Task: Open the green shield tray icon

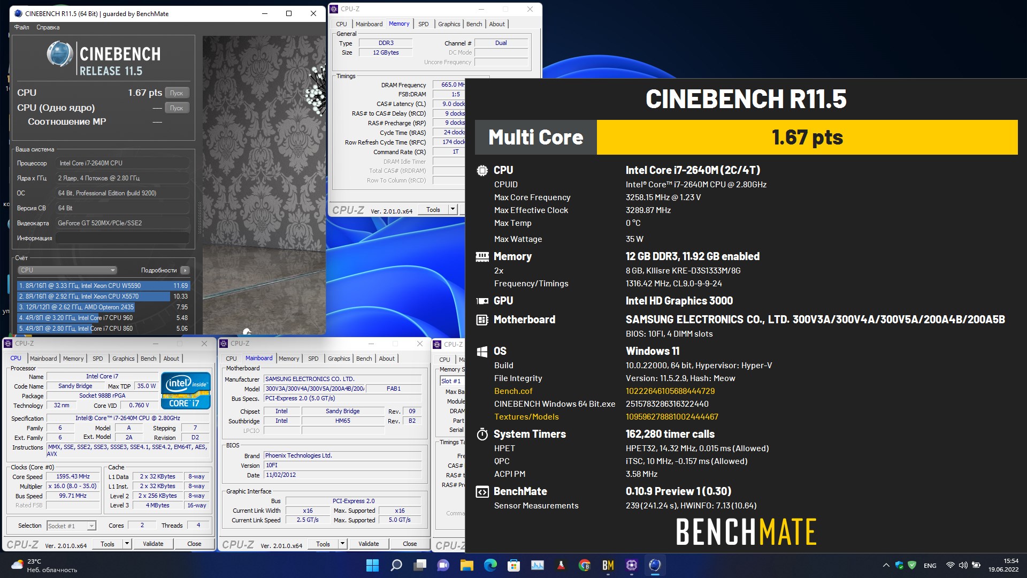Action: [913, 565]
